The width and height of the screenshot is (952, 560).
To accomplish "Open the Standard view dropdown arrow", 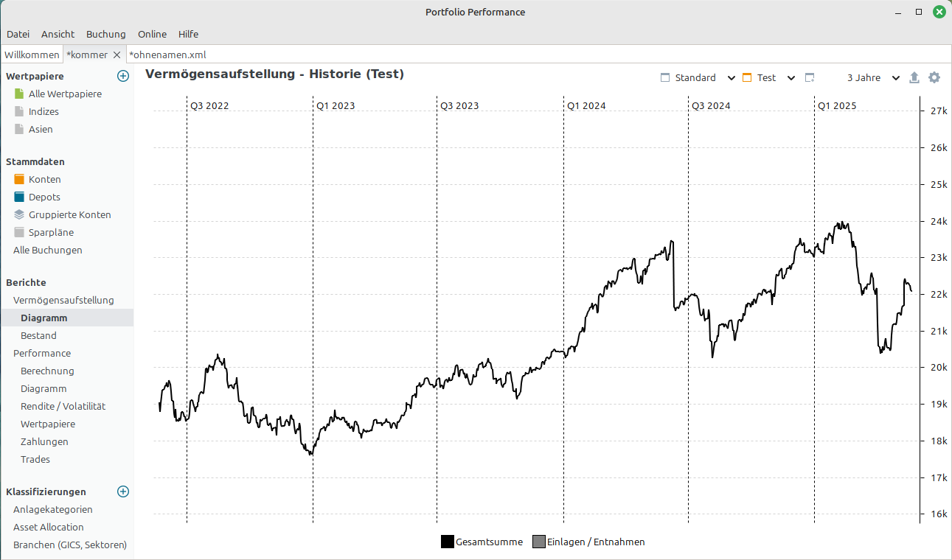I will pyautogui.click(x=732, y=77).
